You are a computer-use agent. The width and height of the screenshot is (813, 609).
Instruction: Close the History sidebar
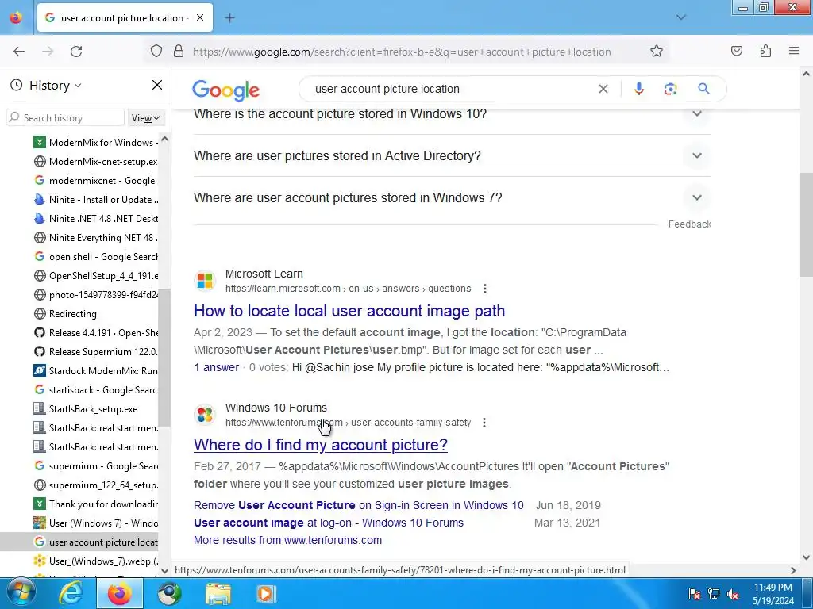[157, 85]
